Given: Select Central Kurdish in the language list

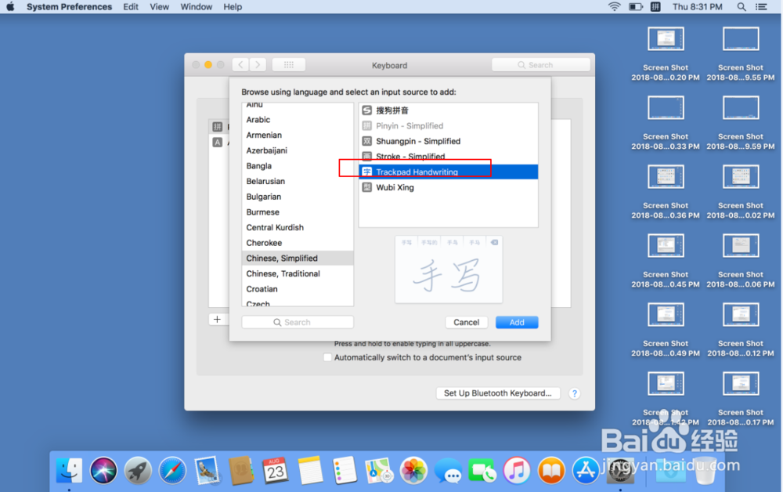Looking at the screenshot, I should tap(298, 227).
